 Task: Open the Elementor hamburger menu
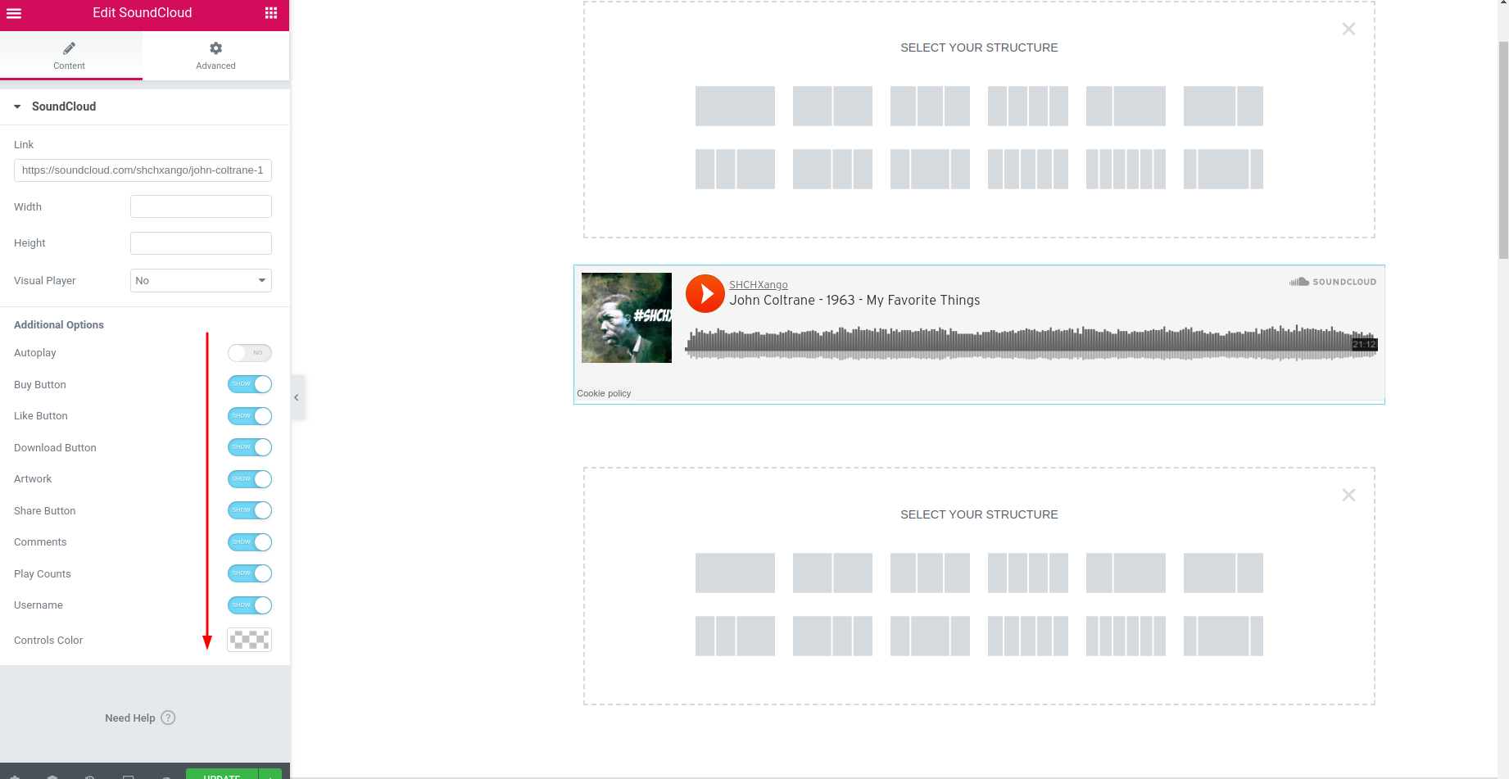click(14, 13)
